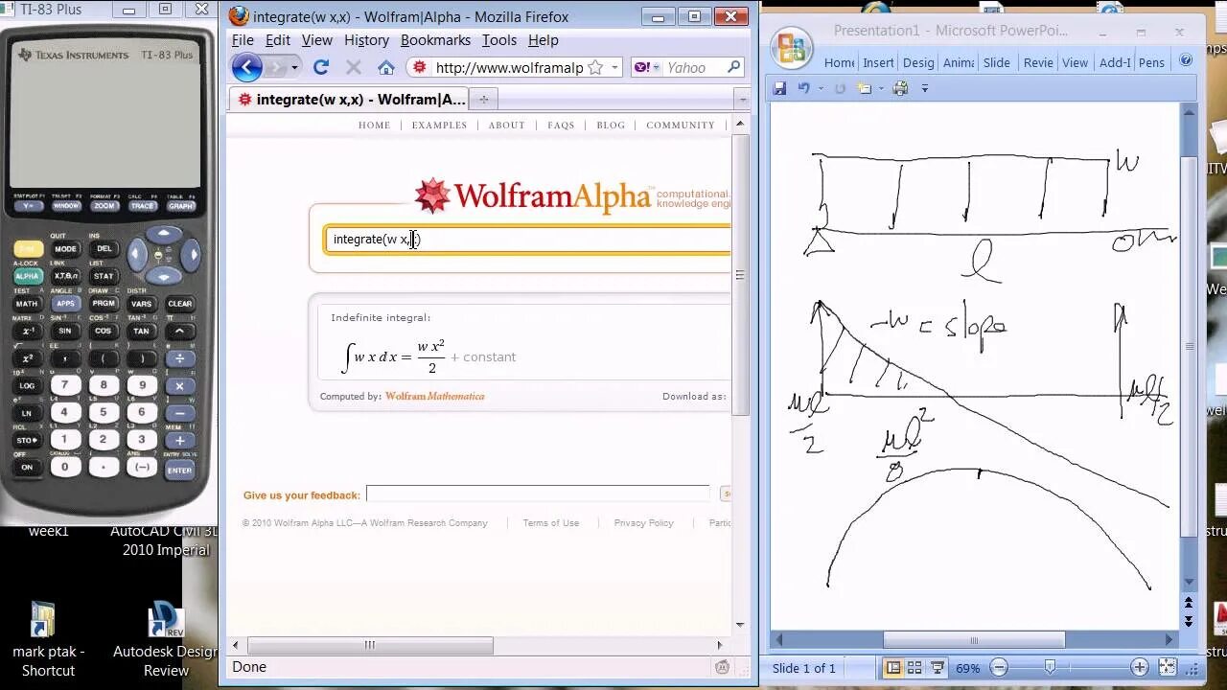1227x690 pixels.
Task: Open the Privacy Policy link
Action: [643, 523]
